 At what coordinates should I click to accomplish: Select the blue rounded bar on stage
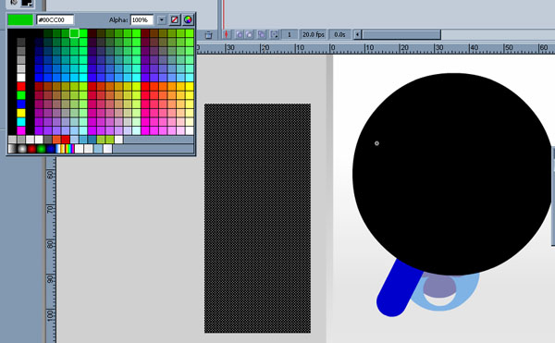pos(399,288)
